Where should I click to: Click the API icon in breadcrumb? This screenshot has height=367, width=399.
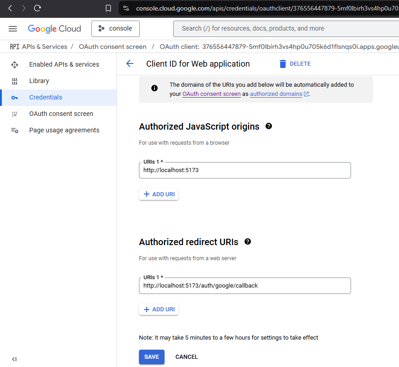pyautogui.click(x=15, y=47)
